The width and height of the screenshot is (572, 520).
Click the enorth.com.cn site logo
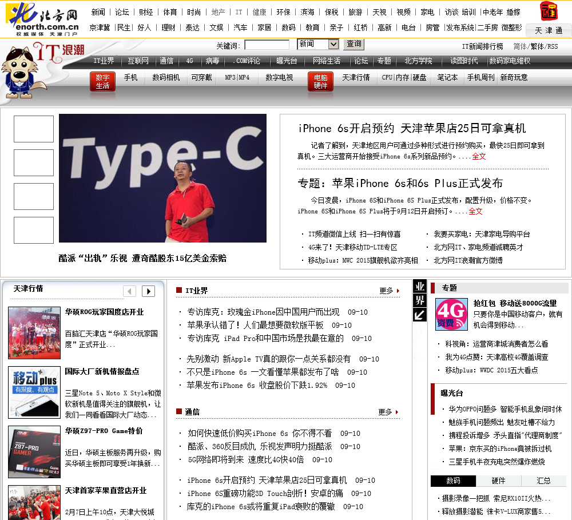pos(42,19)
